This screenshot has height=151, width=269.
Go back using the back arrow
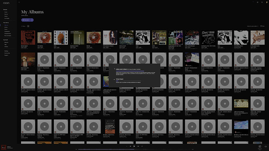(19, 2)
